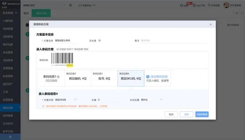
Task: Open the 补位位置 dropdown
Action: [x=152, y=100]
